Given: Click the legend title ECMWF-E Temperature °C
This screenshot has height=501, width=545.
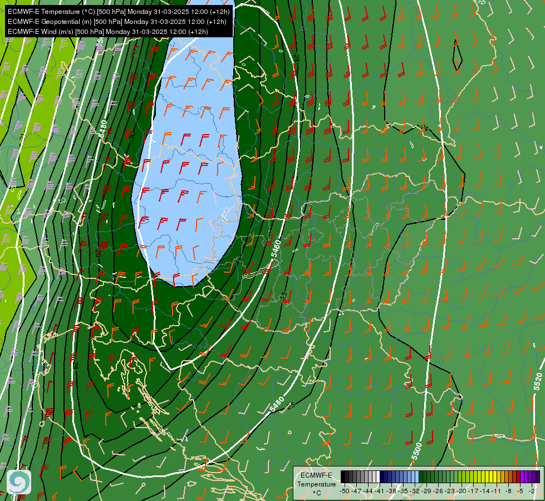Looking at the screenshot, I should point(316,484).
